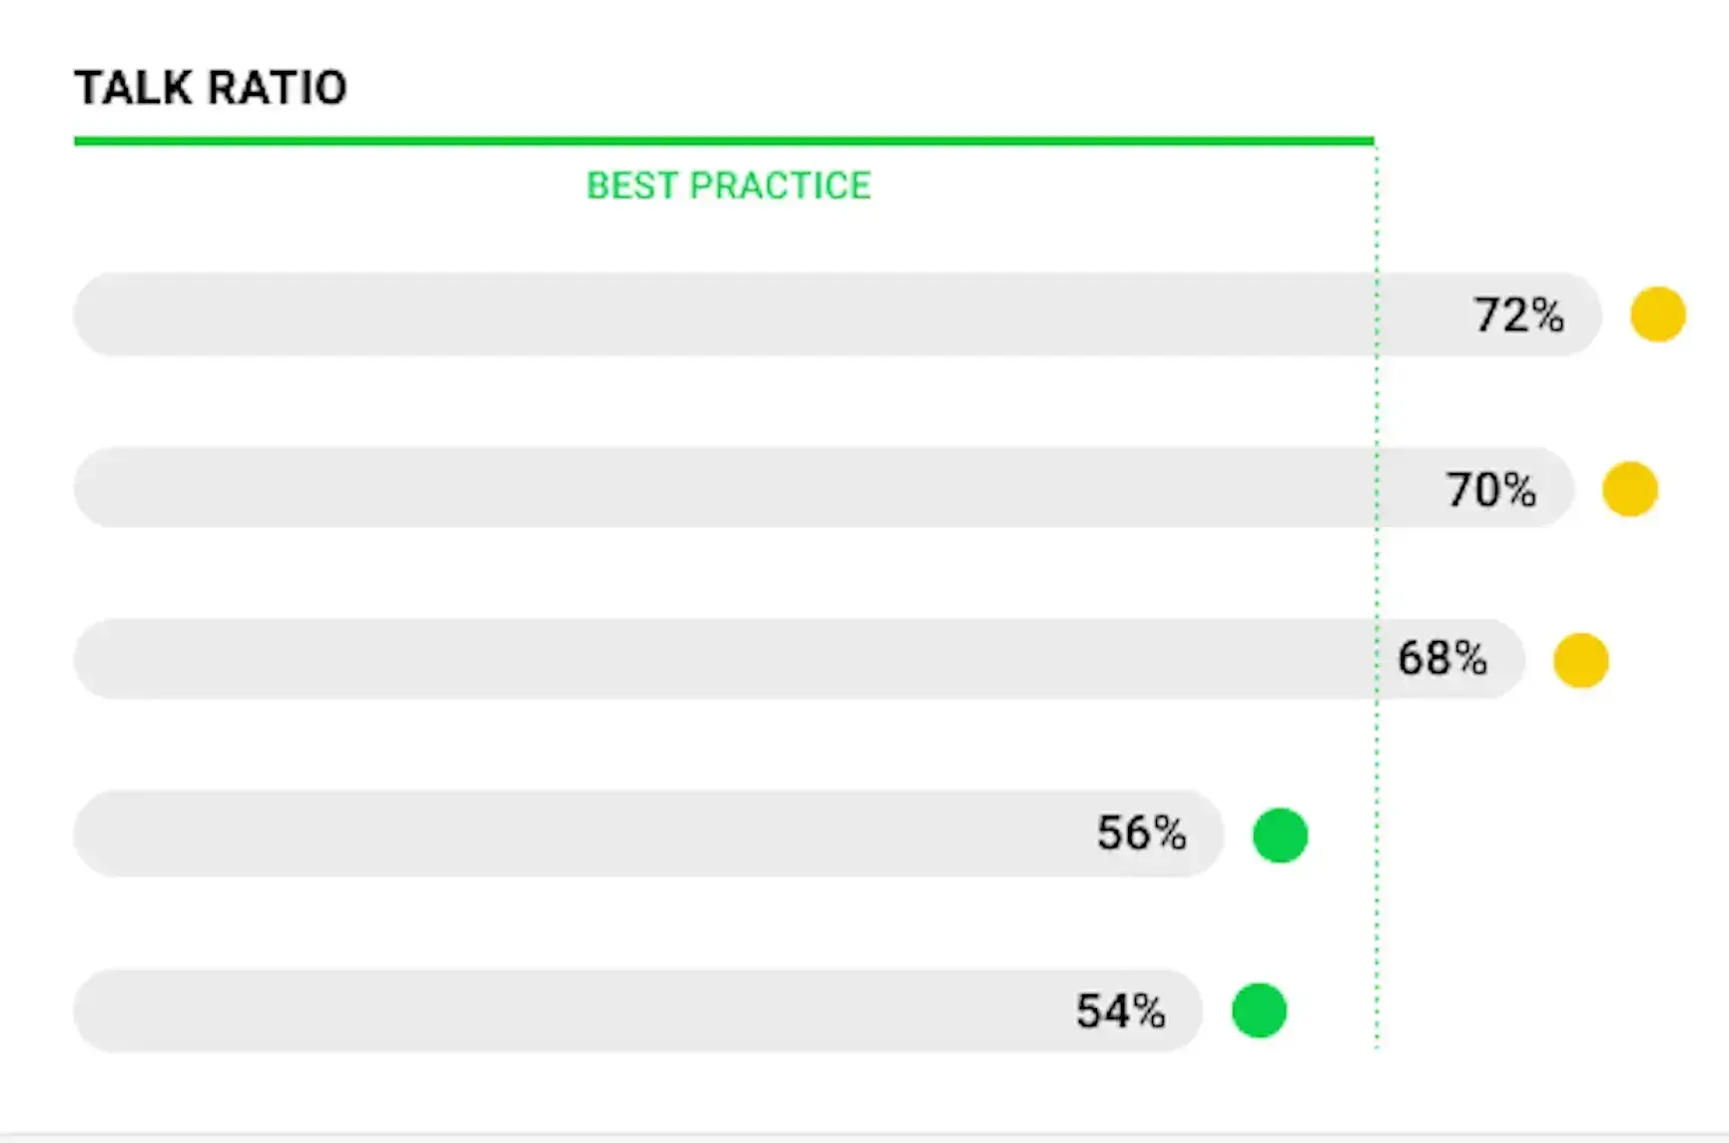Click the 56% percentage label
Viewport: 1729px width, 1143px height.
point(1142,833)
